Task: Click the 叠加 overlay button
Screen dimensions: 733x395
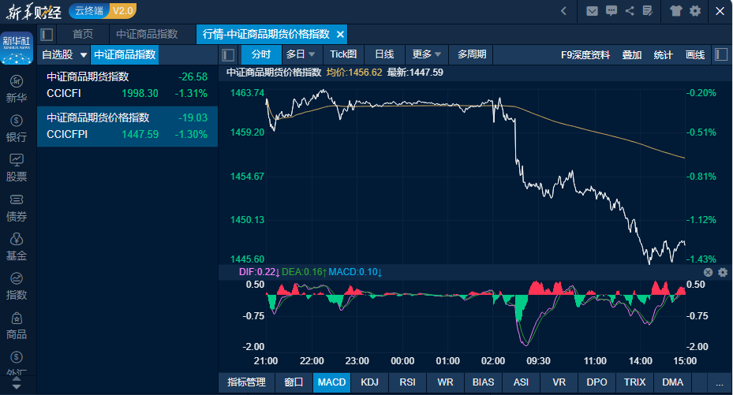Action: (x=631, y=55)
